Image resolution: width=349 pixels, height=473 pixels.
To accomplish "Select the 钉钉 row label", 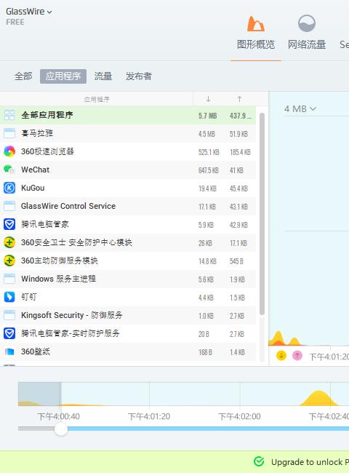I will point(28,297).
